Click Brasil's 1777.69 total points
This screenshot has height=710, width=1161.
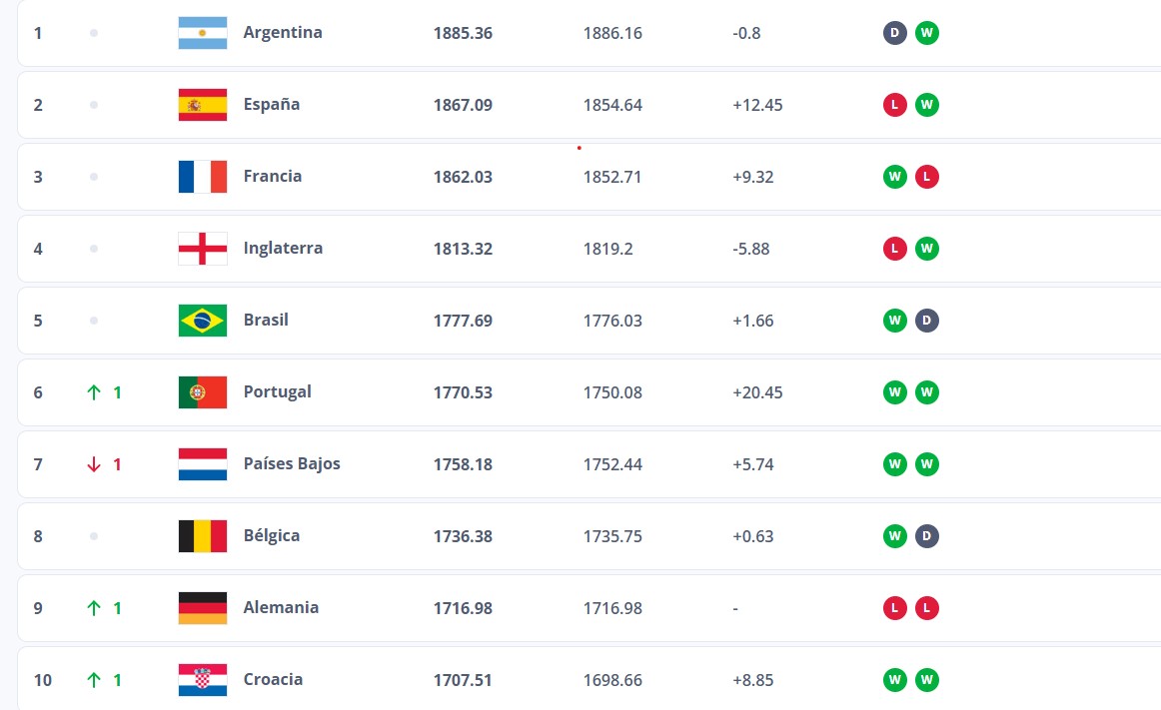(463, 321)
